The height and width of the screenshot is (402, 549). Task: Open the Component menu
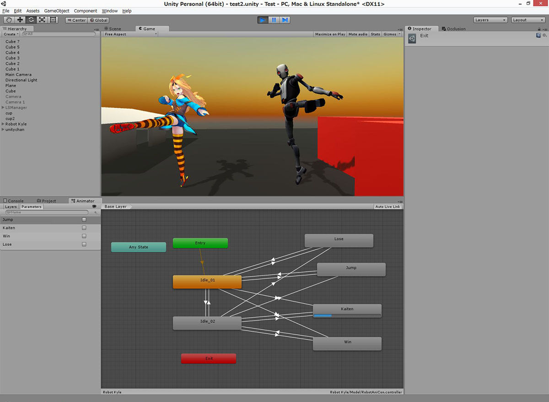click(86, 11)
